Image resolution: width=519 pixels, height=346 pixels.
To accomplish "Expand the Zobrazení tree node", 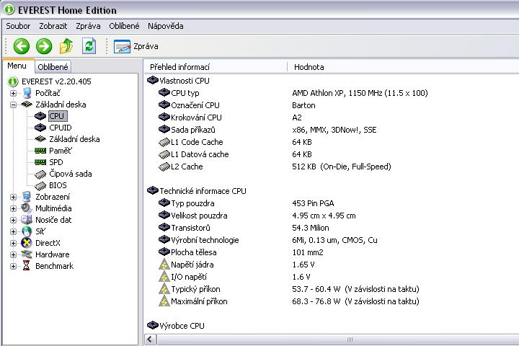I will [13, 197].
